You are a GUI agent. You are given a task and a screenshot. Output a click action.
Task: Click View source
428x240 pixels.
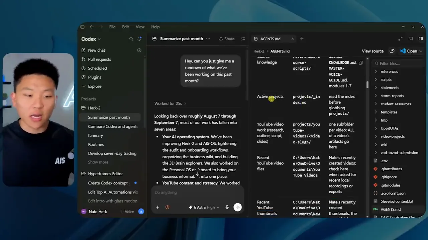[372, 51]
